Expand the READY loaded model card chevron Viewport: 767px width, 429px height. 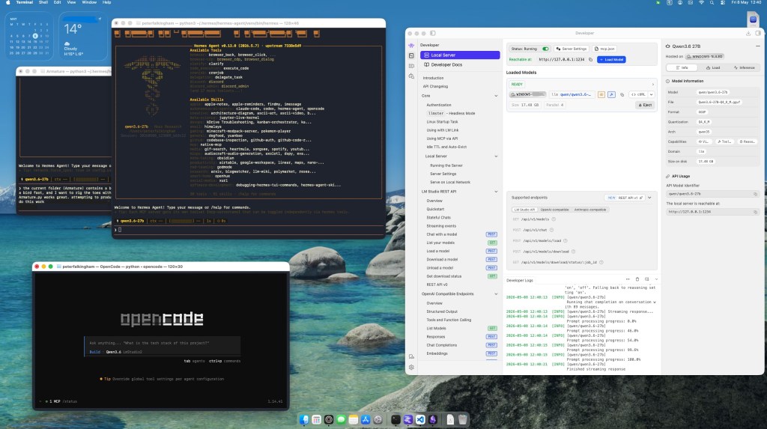tap(652, 84)
